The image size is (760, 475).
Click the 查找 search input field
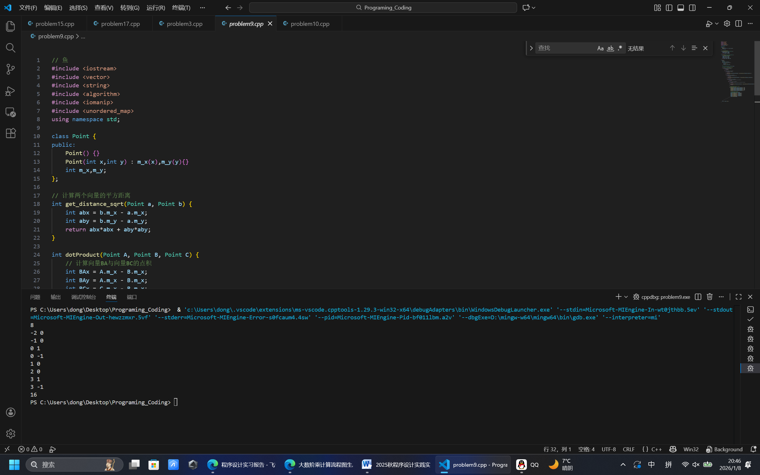click(565, 48)
